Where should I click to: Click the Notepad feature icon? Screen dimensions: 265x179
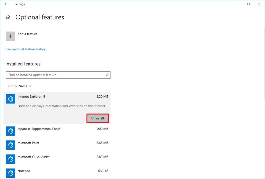coord(10,173)
